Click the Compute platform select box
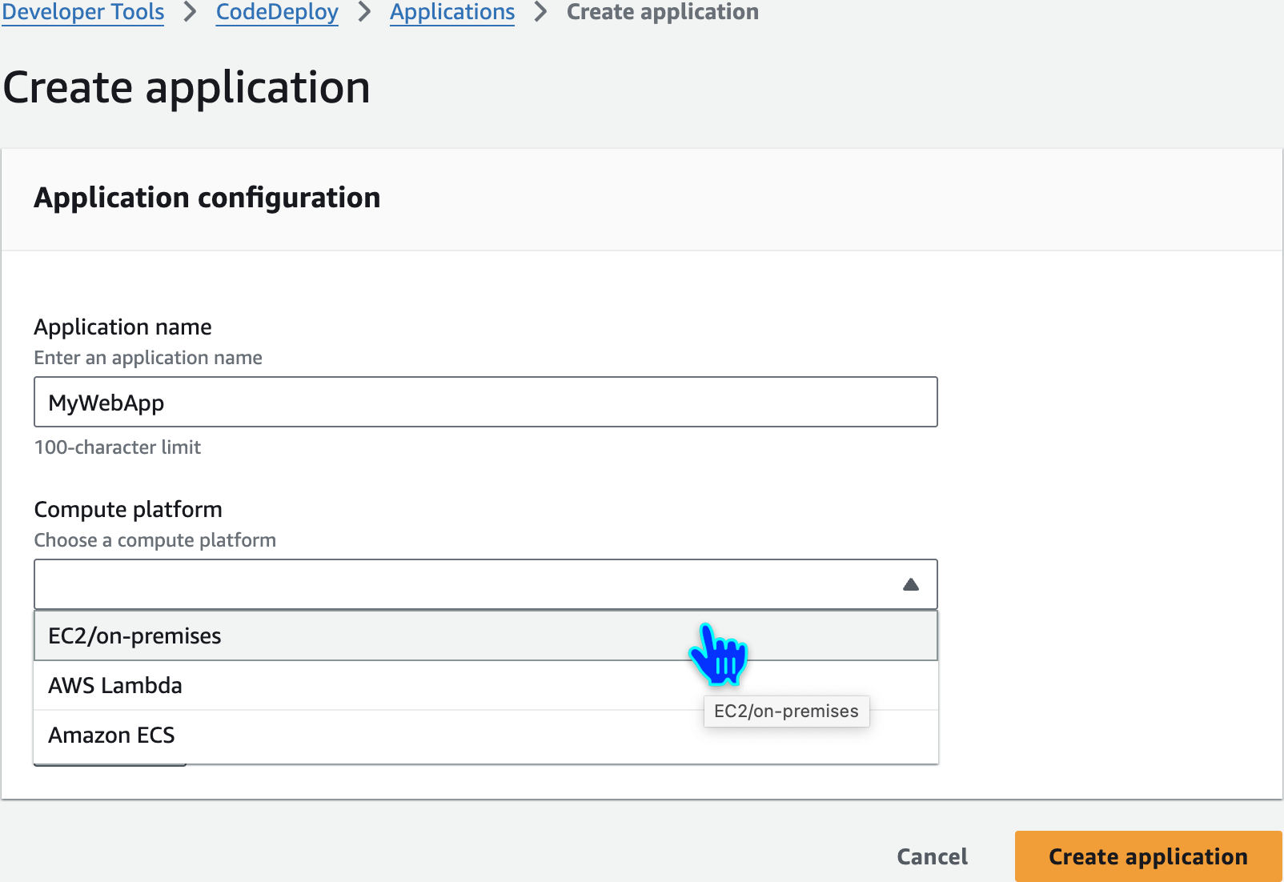Screen dimensions: 1284x882 pyautogui.click(x=486, y=584)
